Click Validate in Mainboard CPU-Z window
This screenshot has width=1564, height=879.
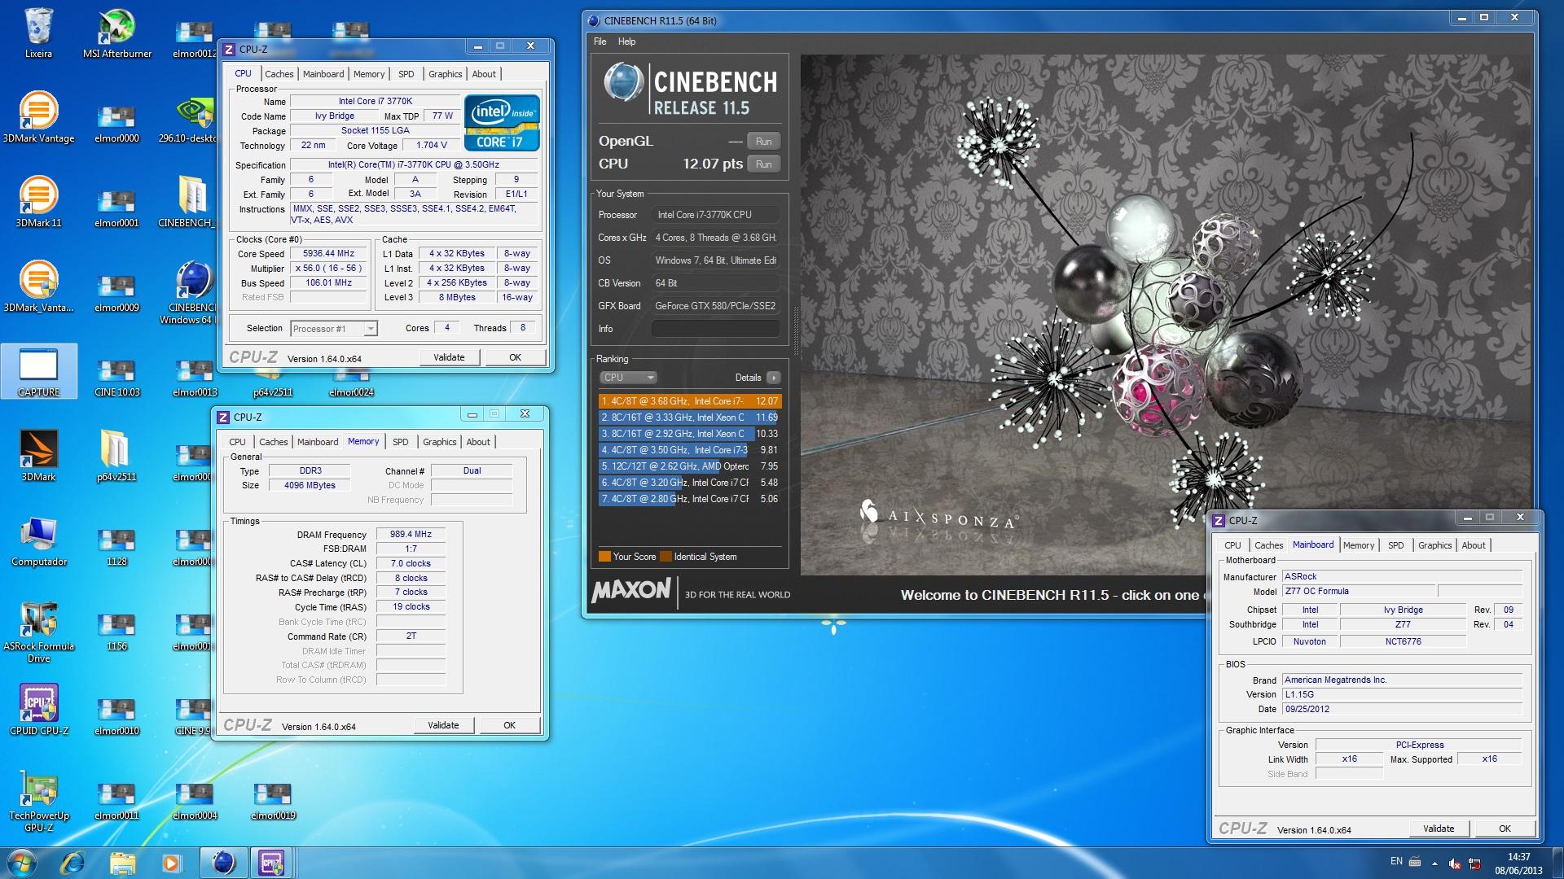point(1438,829)
